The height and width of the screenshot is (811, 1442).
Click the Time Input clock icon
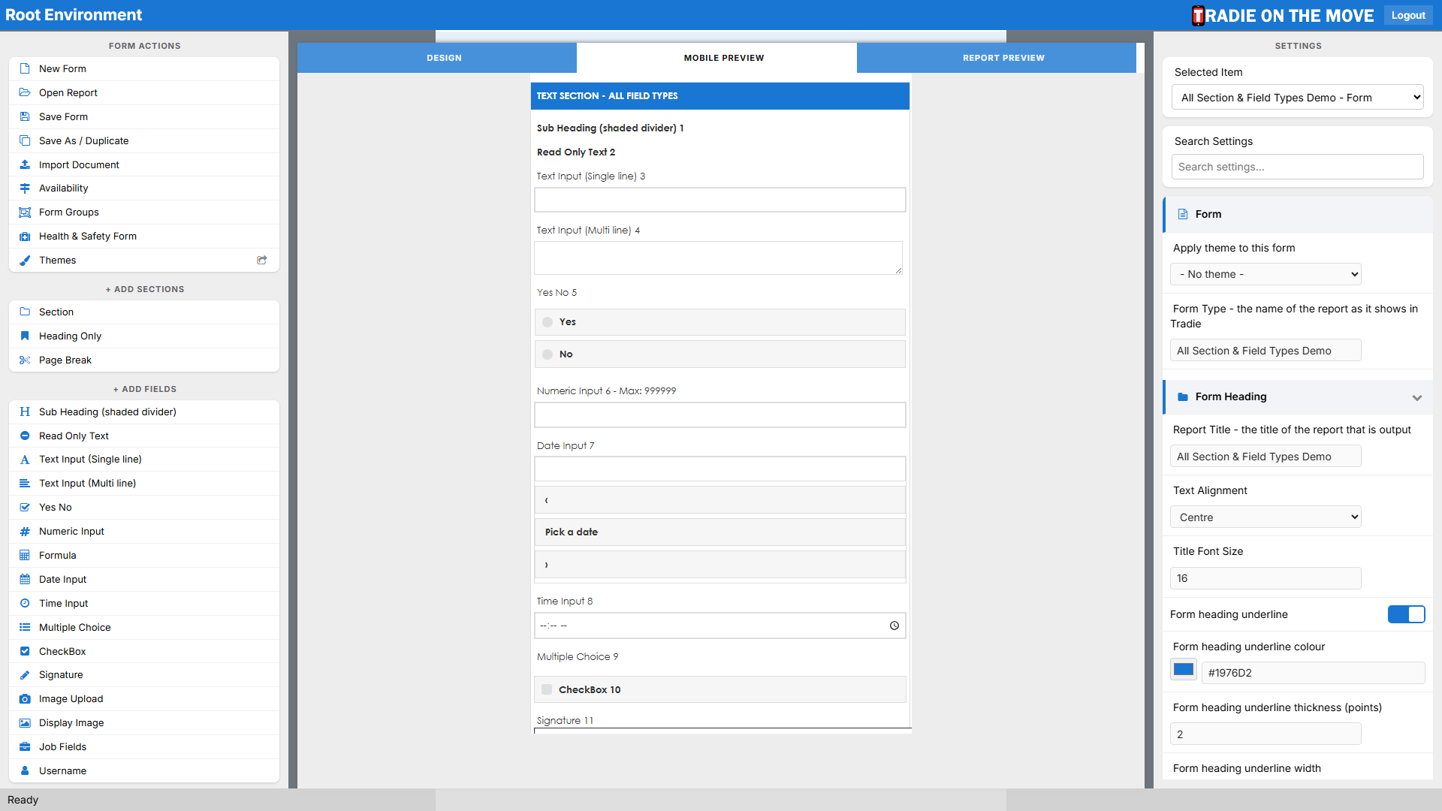point(25,603)
